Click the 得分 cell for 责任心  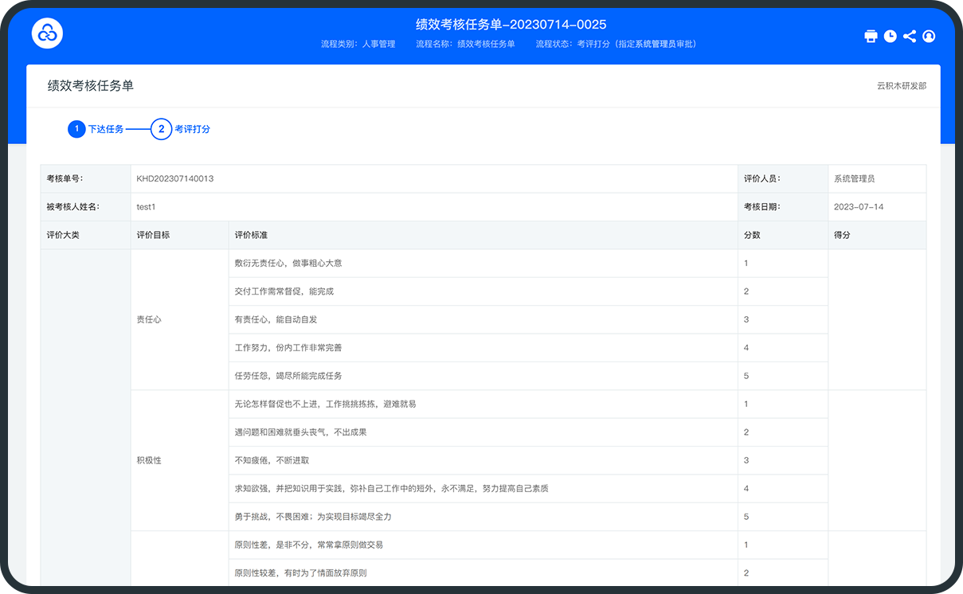(876, 319)
